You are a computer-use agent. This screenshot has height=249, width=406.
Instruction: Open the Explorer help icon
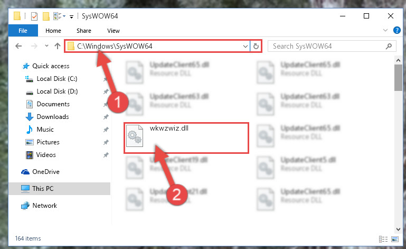396,30
